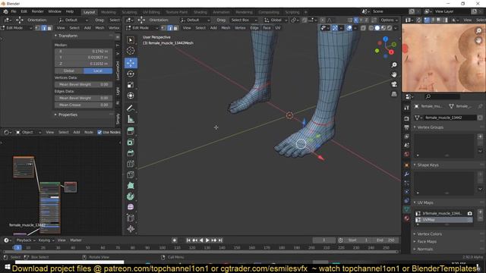486x273 pixels.
Task: Select the Measure ruler tool
Action: [131, 119]
